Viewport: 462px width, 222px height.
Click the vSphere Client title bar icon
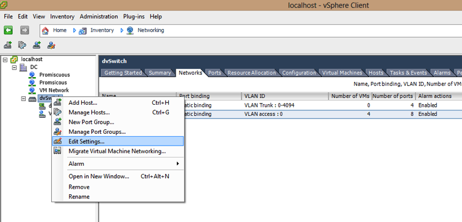coord(4,5)
